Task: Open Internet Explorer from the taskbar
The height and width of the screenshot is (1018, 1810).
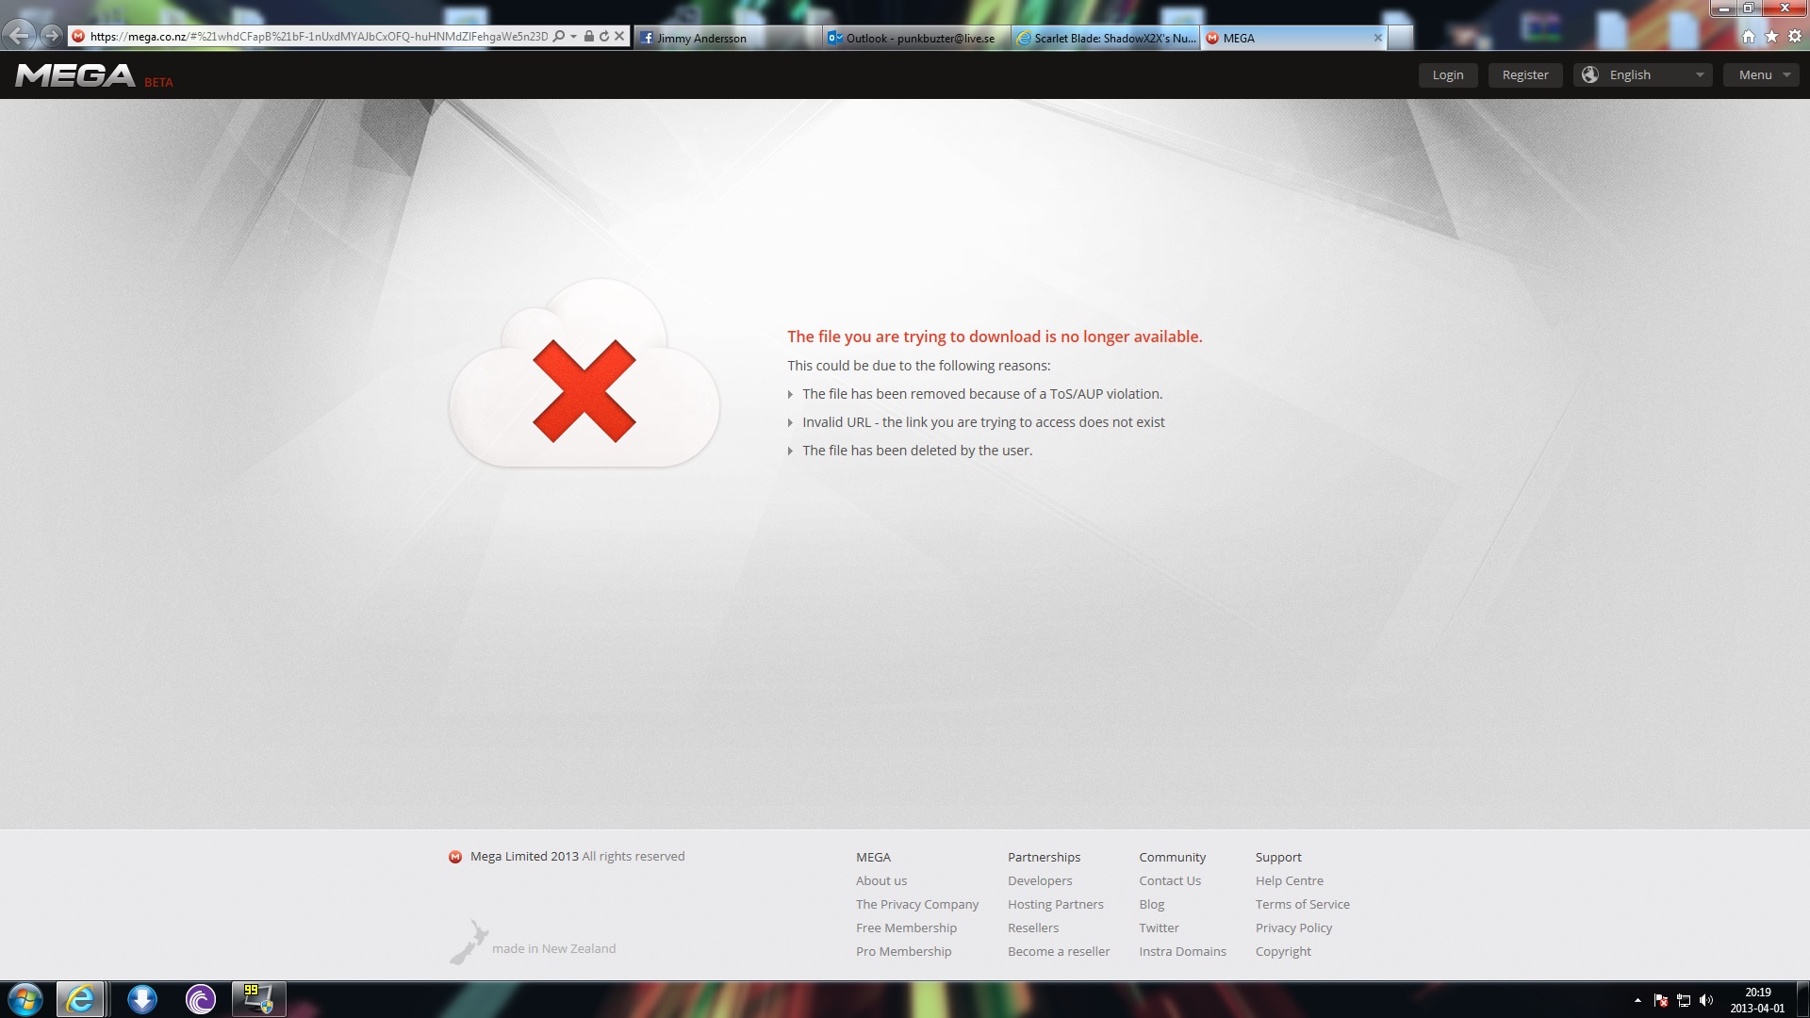Action: tap(80, 999)
